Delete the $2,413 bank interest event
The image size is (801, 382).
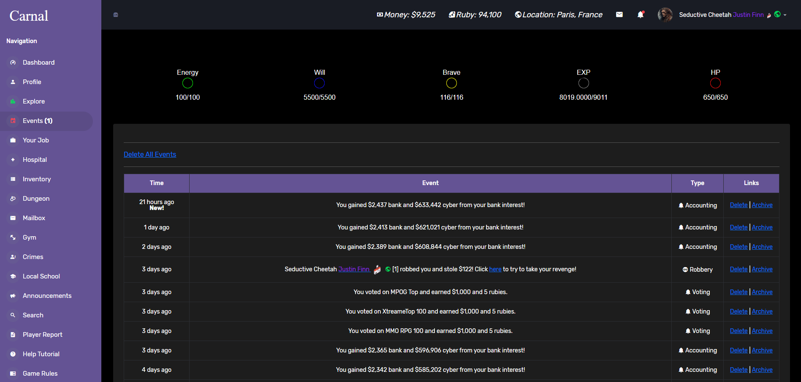[739, 227]
